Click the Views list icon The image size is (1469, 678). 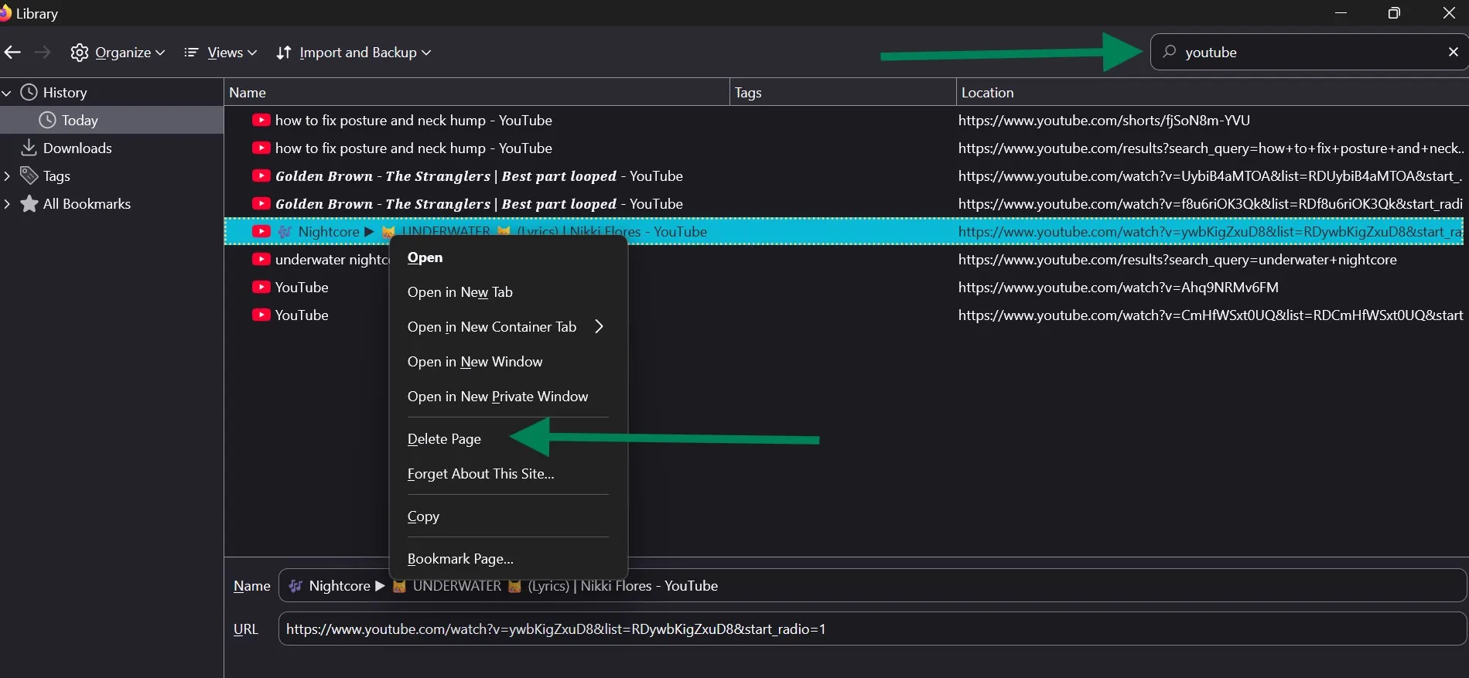190,52
